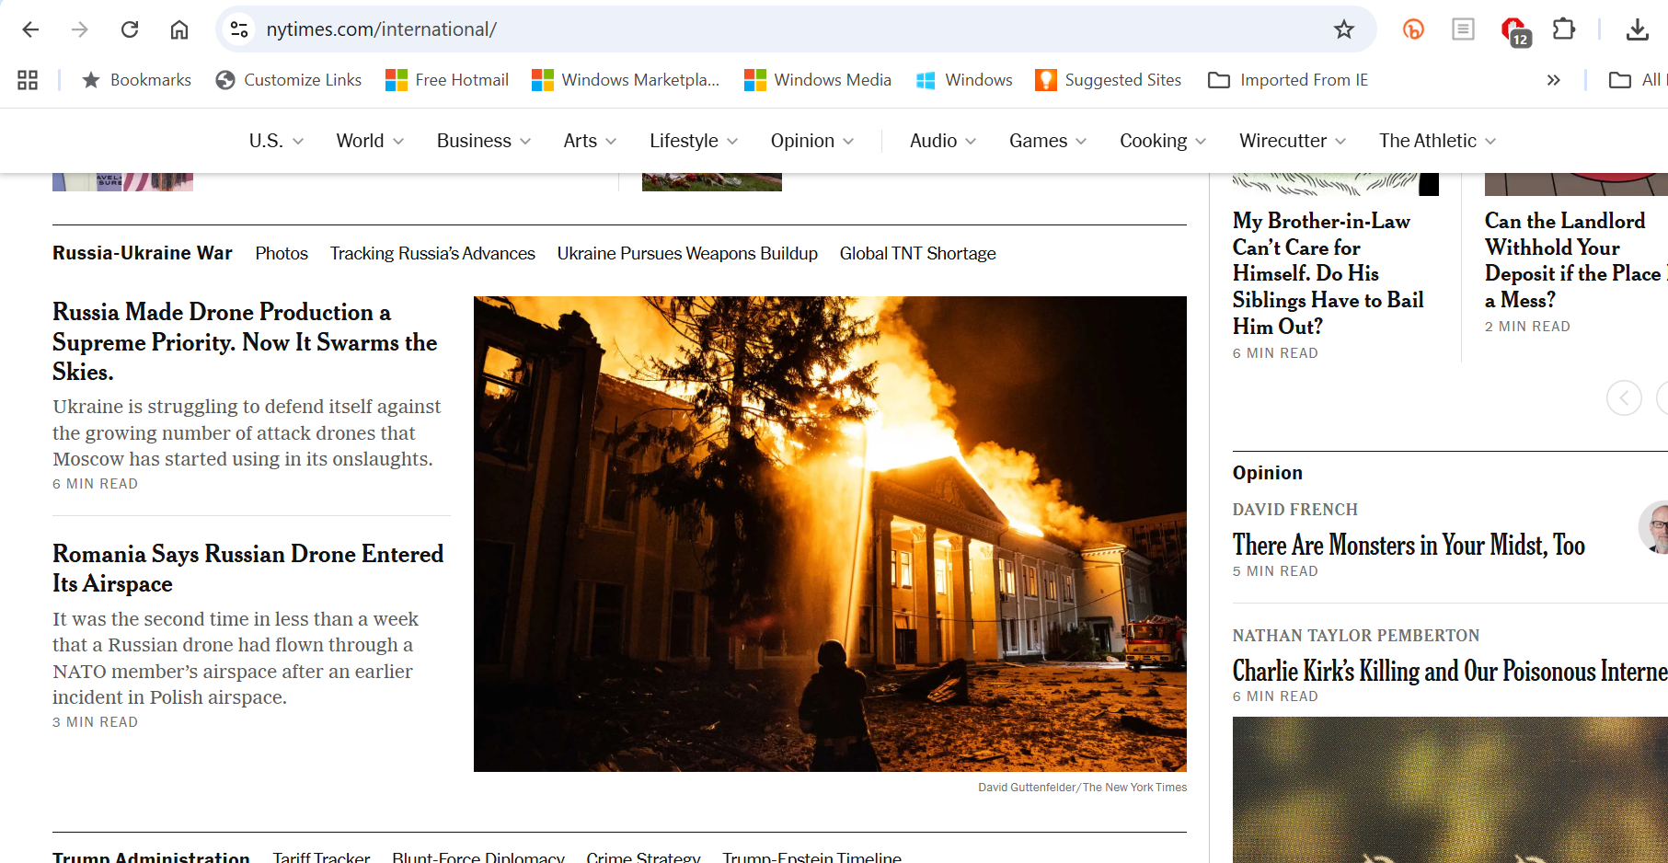
Task: Open the tab groups grid icon
Action: click(x=27, y=80)
